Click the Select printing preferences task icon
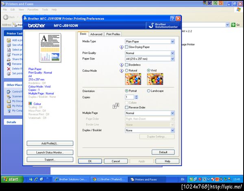The image size is (244, 191). click(x=9, y=50)
